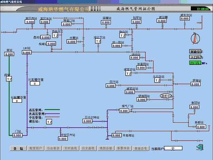This screenshot has height=160, width=213.
Task: Open the 报警列表 alarm list
Action: click(x=123, y=148)
